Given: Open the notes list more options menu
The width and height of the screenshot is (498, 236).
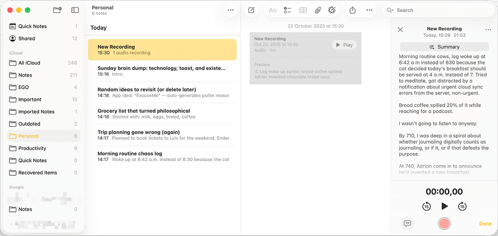Looking at the screenshot, I should tap(230, 10).
